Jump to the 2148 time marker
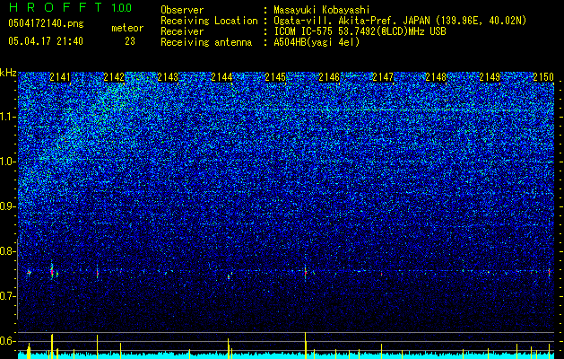 [436, 77]
